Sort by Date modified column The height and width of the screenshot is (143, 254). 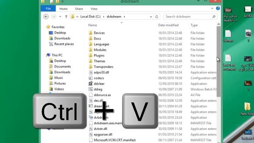168,25
